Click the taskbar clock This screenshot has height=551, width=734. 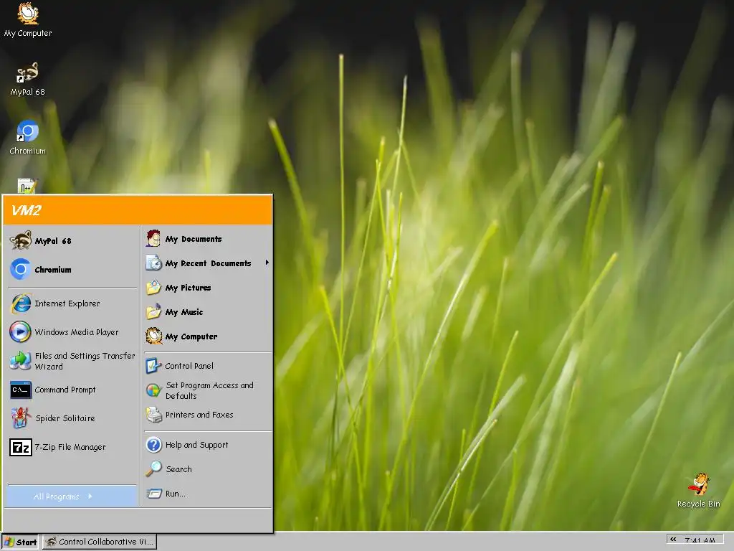tap(700, 540)
